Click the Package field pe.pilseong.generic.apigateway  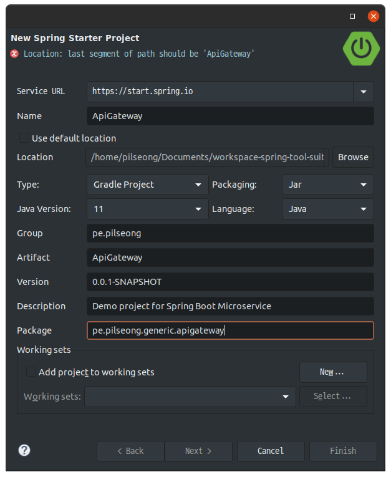pyautogui.click(x=230, y=330)
